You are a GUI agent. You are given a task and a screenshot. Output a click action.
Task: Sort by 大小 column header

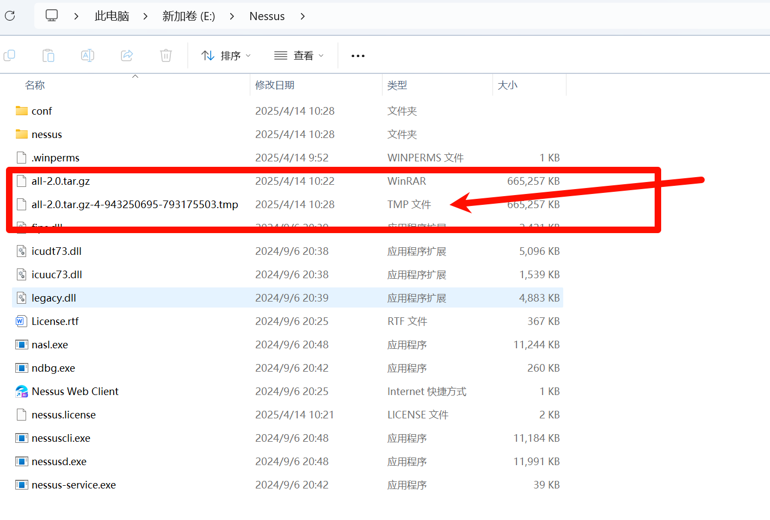coord(508,85)
